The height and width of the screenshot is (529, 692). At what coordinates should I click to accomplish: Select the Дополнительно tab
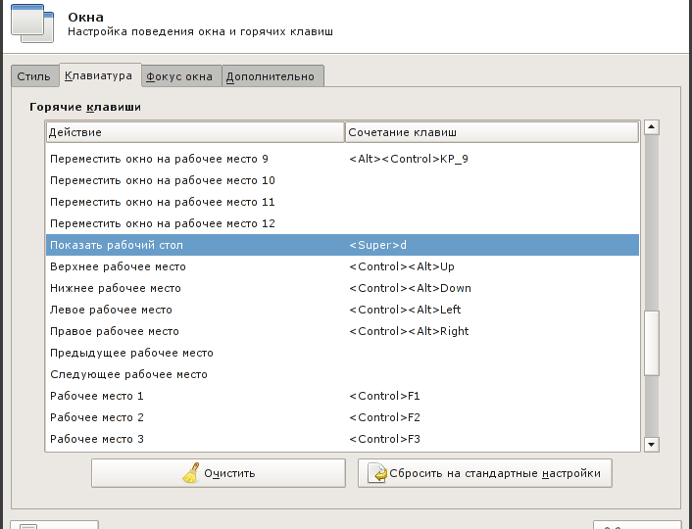click(272, 76)
